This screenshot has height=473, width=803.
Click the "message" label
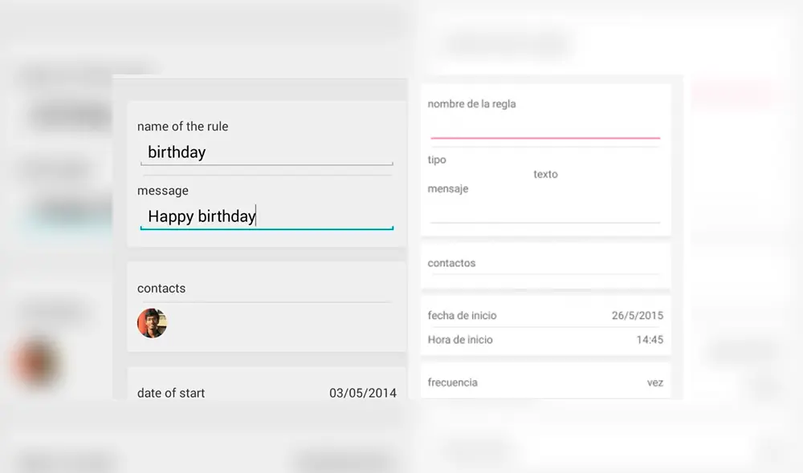(163, 191)
